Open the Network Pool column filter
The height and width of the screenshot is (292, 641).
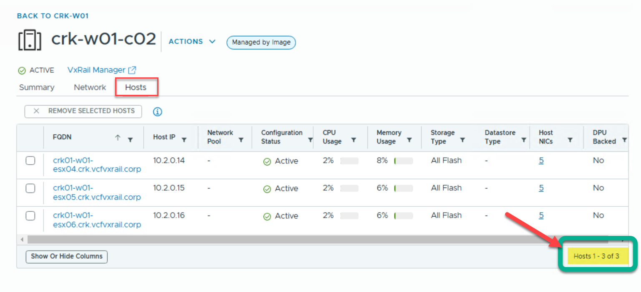point(241,140)
